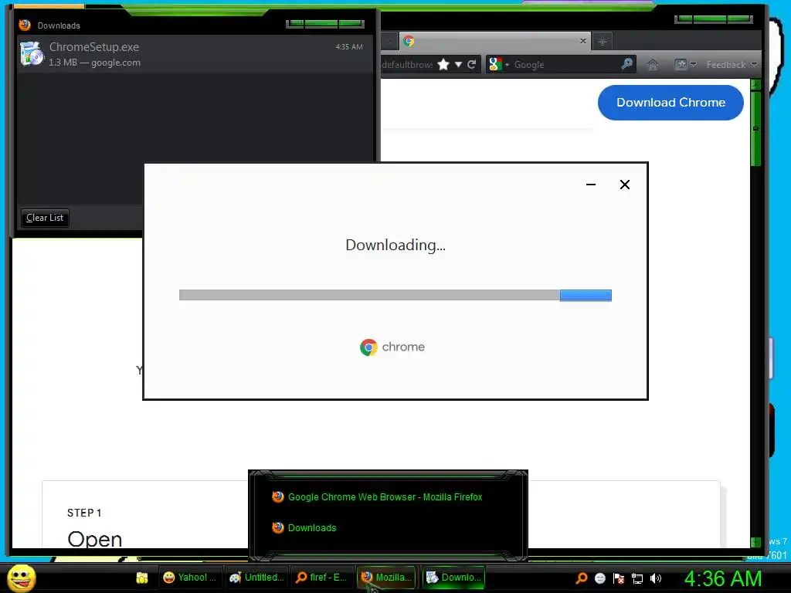Click the 1.3 MB — google.com download details
The width and height of the screenshot is (791, 593).
94,63
